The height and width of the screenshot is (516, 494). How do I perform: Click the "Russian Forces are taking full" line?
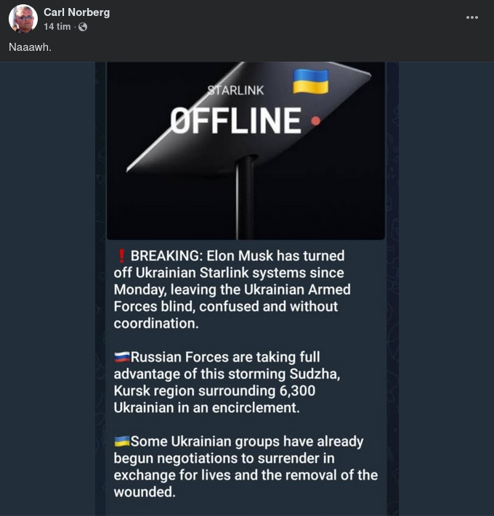tap(225, 357)
